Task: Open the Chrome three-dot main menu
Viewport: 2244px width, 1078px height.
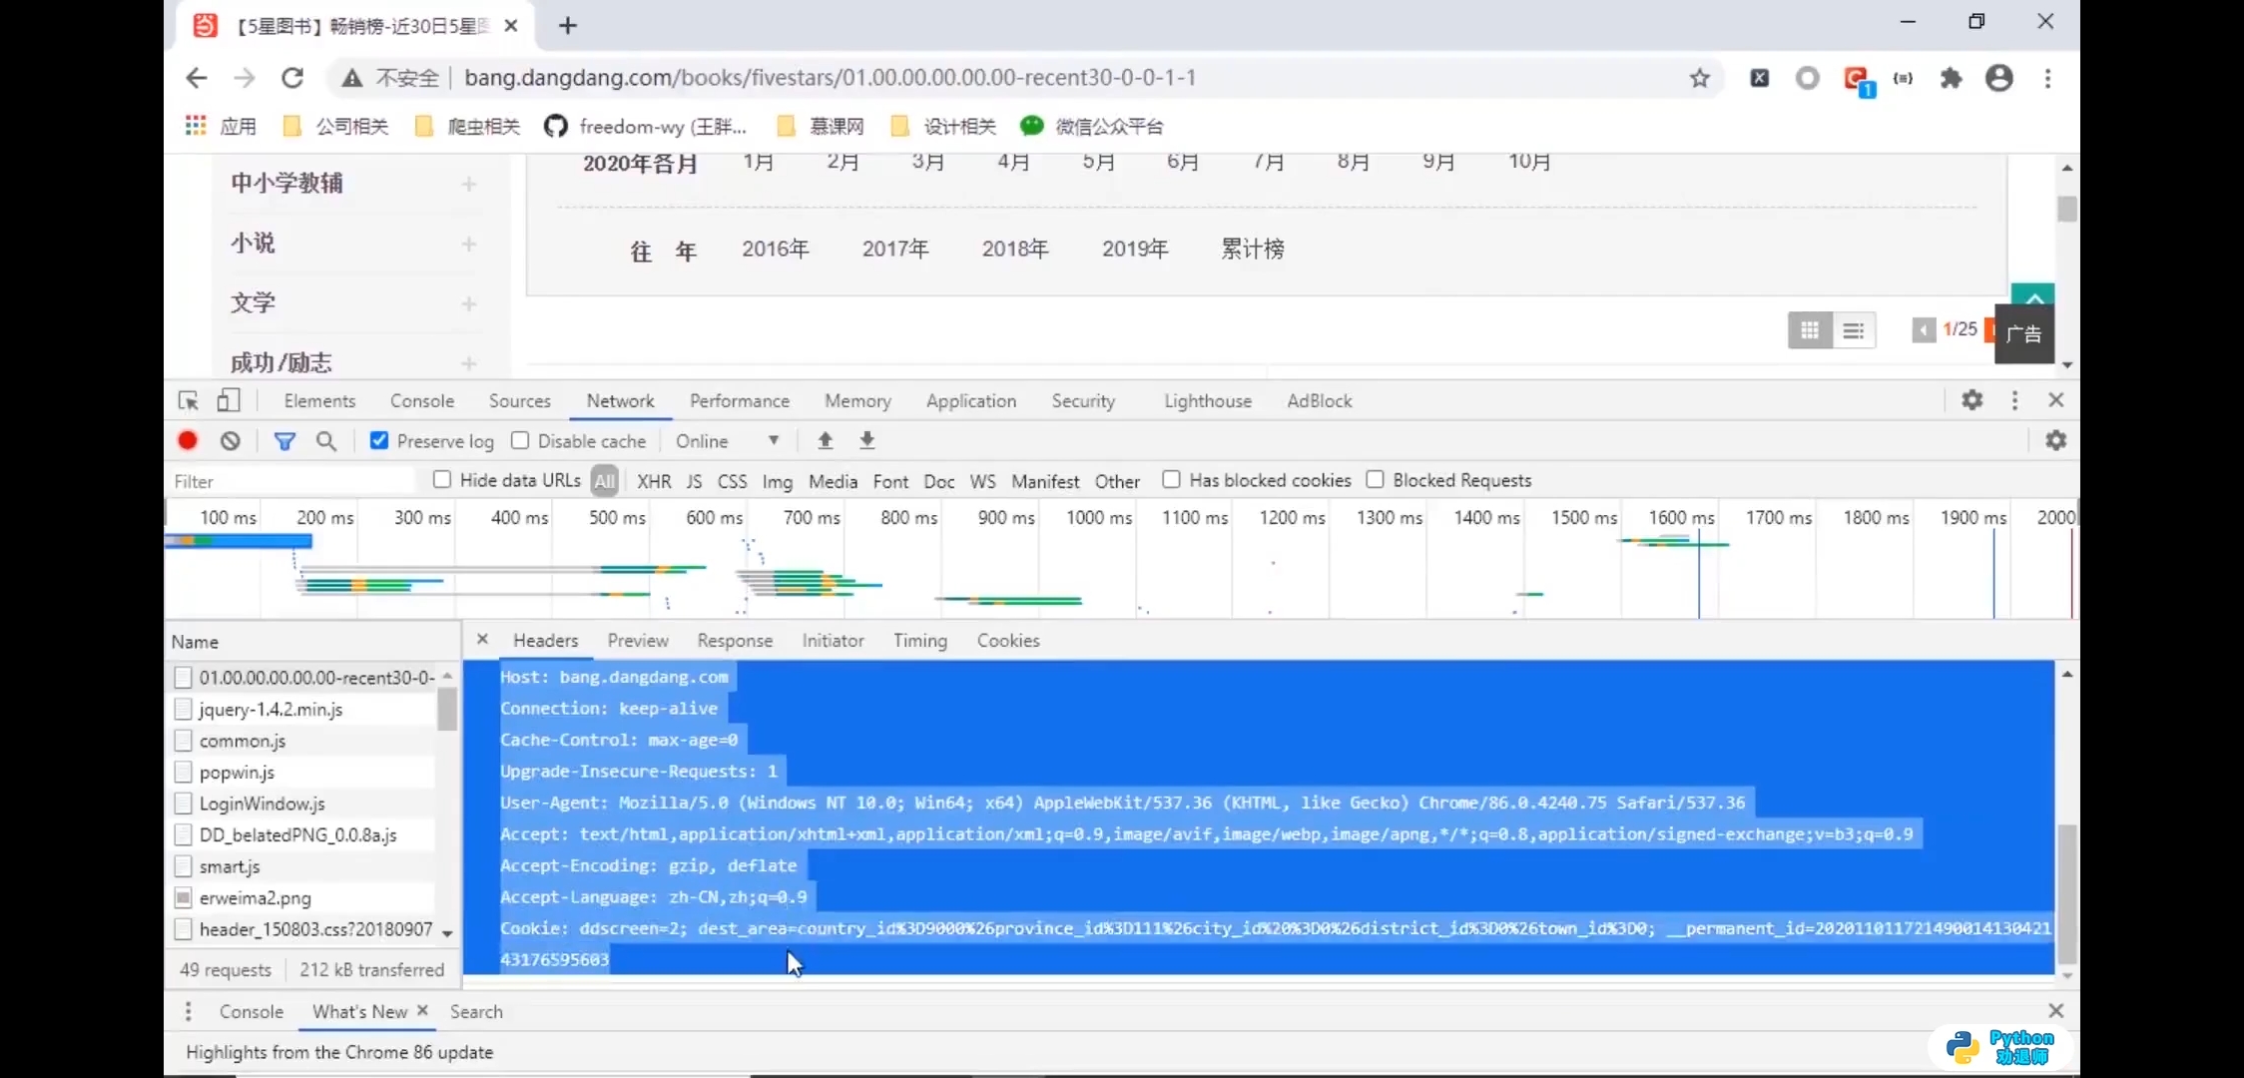Action: pyautogui.click(x=2047, y=78)
